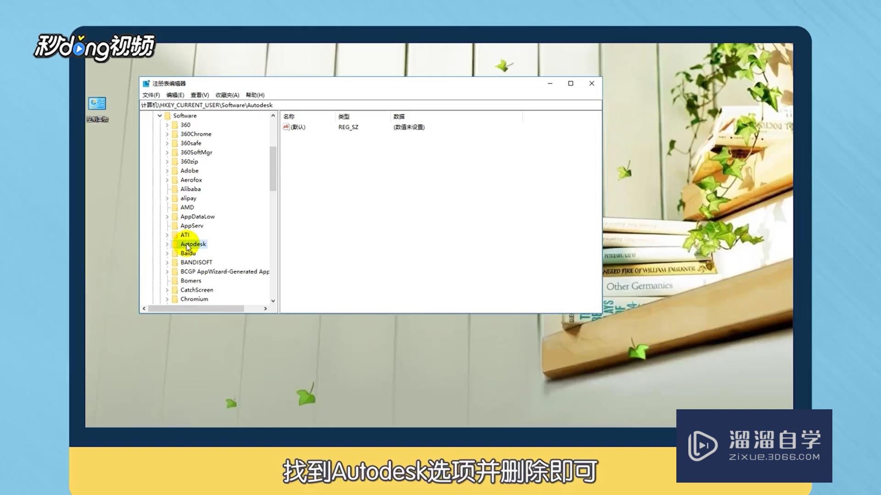Select the AppServ registry entry
881x495 pixels.
point(192,225)
